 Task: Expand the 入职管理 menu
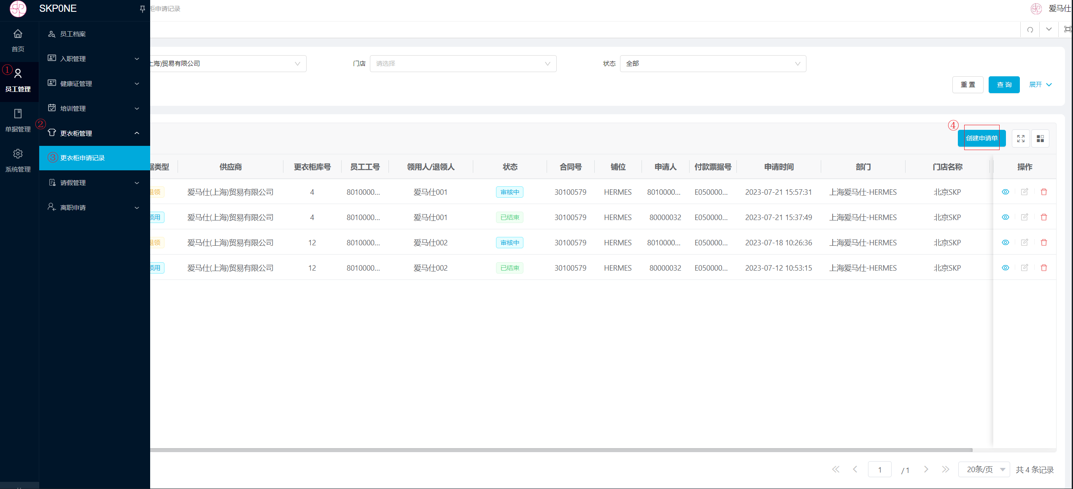(94, 59)
